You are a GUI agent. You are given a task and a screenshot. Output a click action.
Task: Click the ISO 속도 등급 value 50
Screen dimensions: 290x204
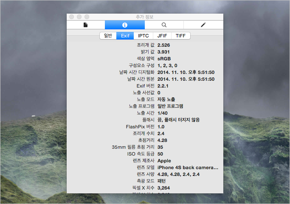pos(160,154)
